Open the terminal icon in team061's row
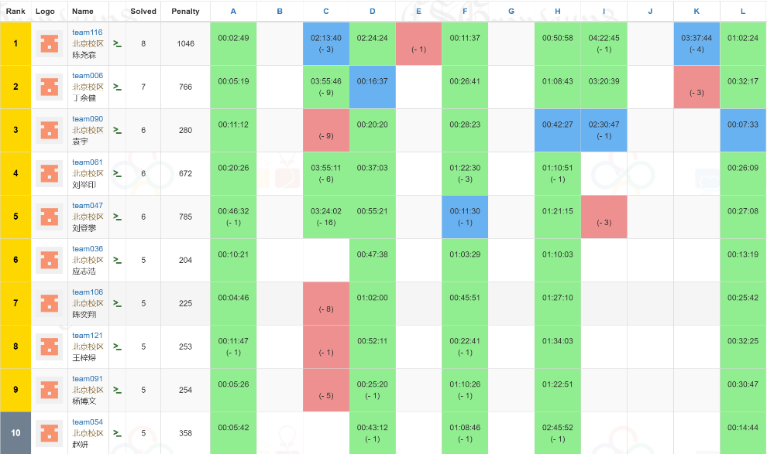767x454 pixels. click(118, 174)
